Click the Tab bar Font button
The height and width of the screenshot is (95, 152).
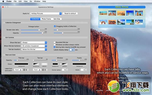tap(37, 70)
